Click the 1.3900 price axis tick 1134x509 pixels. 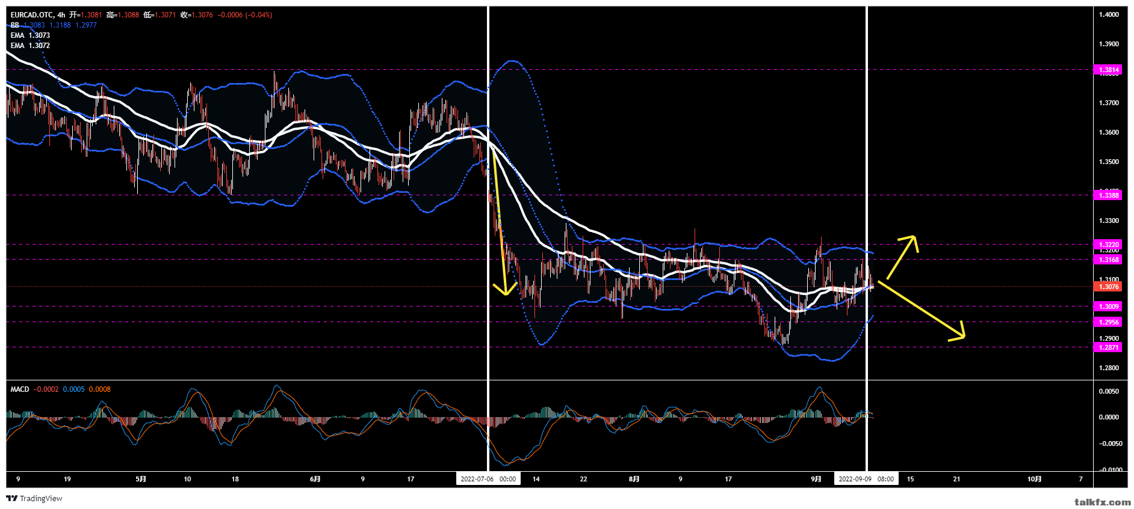click(x=1109, y=44)
